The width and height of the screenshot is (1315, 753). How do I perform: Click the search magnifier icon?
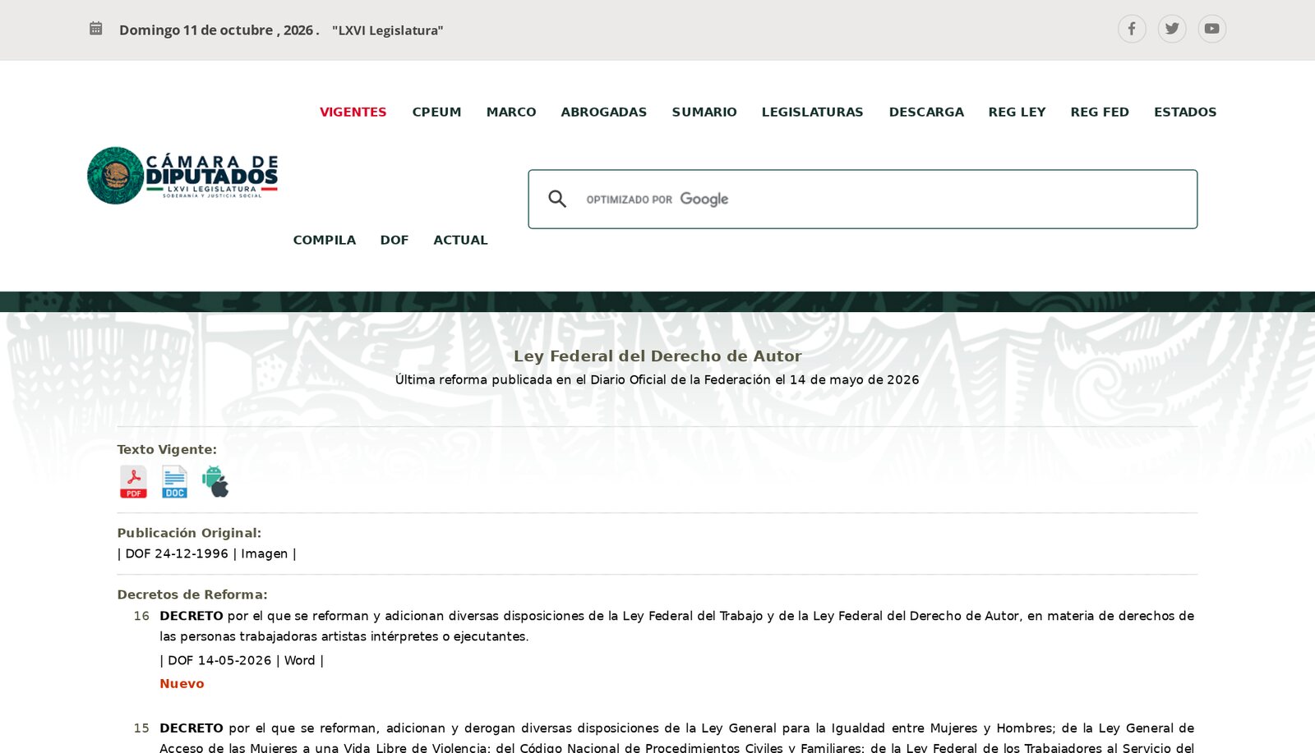(x=557, y=199)
